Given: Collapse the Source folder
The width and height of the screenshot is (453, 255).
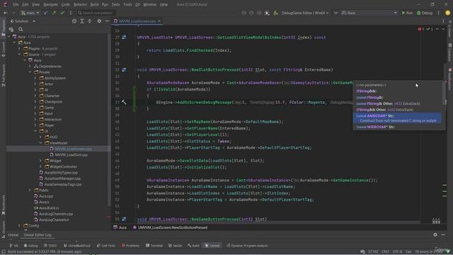Looking at the screenshot, I should pos(19,55).
